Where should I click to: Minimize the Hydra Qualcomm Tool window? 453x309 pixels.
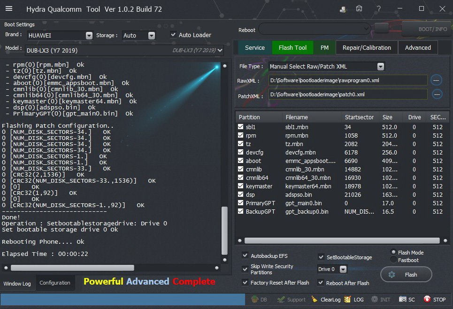click(x=400, y=8)
